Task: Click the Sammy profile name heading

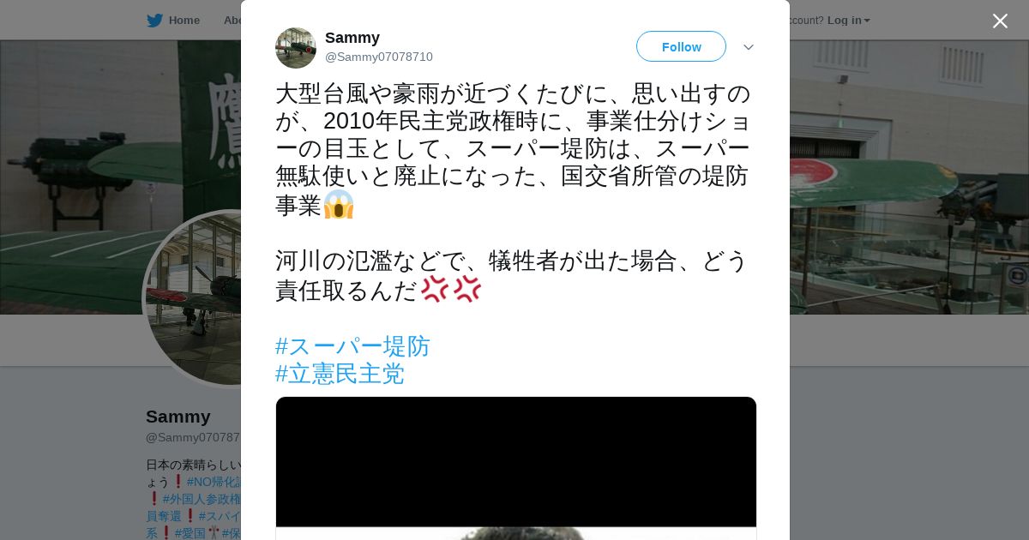Action: tap(178, 417)
